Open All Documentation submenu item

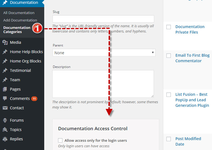pyautogui.click(x=19, y=13)
